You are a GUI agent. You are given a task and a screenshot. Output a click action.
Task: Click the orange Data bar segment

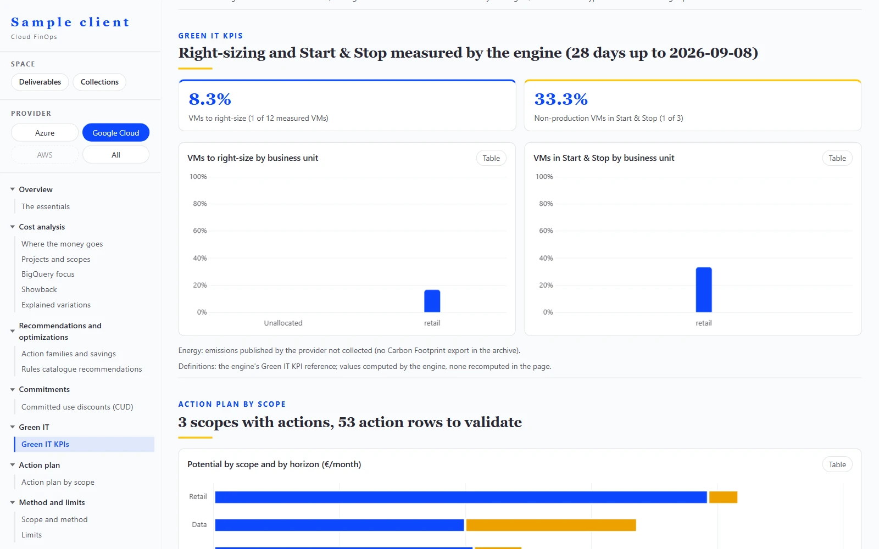tap(551, 525)
